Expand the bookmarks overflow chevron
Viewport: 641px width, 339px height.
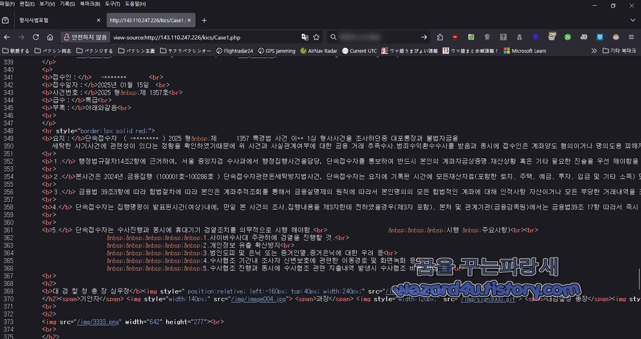[594, 51]
